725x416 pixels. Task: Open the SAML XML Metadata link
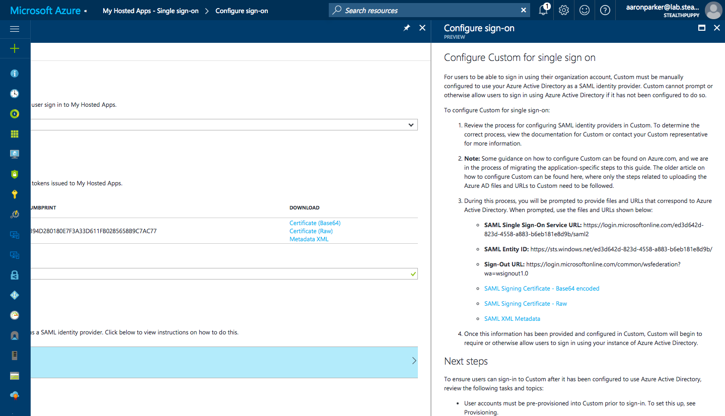pyautogui.click(x=512, y=319)
